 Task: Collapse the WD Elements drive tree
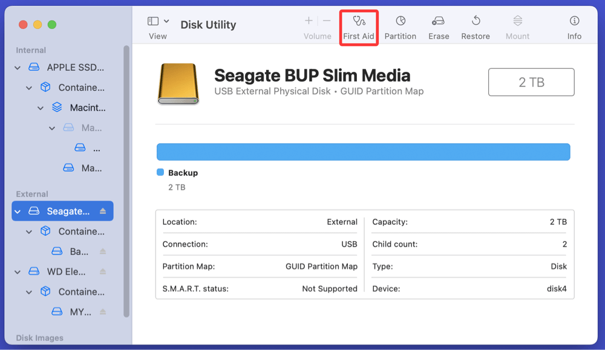[18, 271]
